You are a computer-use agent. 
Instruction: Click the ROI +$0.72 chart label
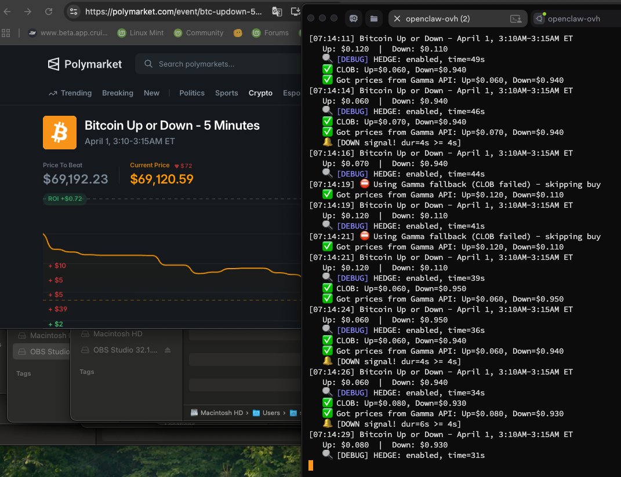65,199
